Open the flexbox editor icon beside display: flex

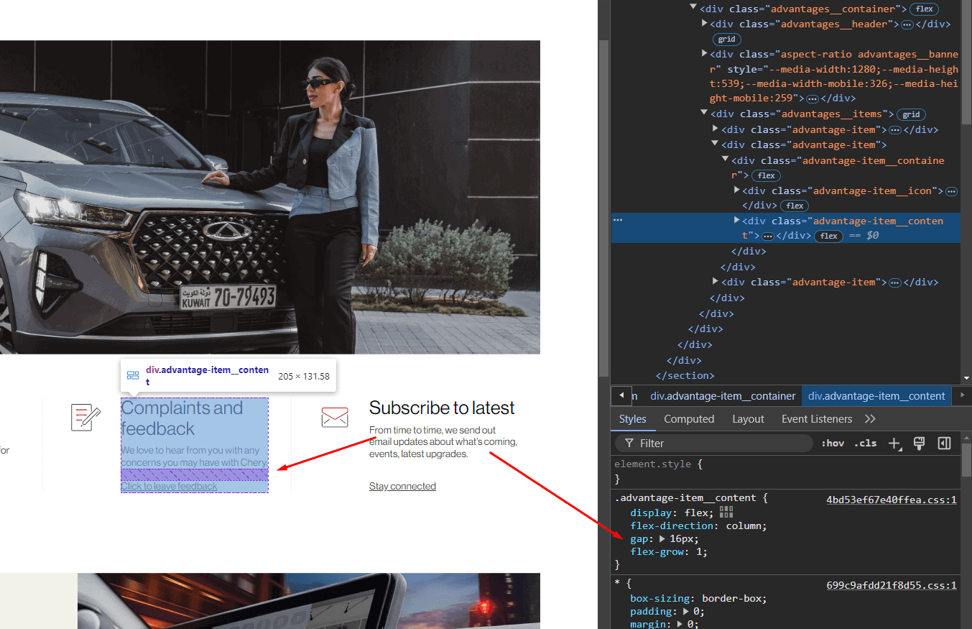[x=726, y=513]
